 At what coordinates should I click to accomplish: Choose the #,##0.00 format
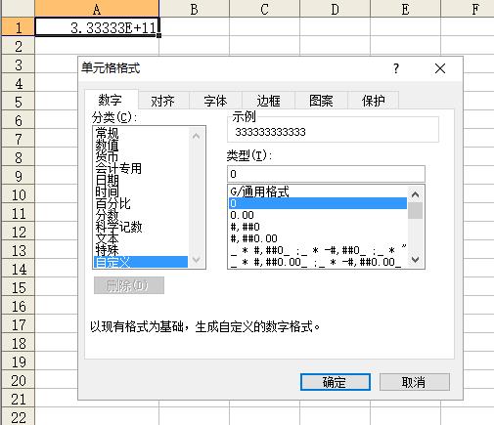[318, 238]
